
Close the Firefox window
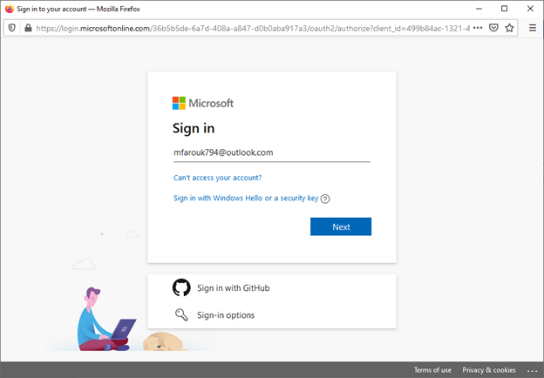pos(530,9)
